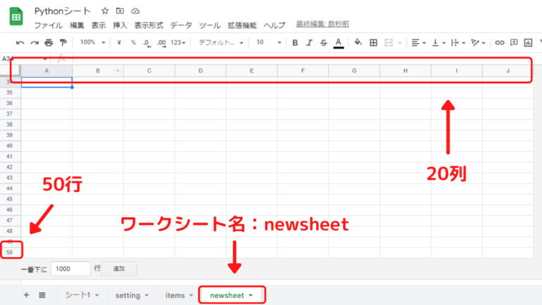Select column F header
Viewport: 542px width, 305px height.
tap(303, 71)
